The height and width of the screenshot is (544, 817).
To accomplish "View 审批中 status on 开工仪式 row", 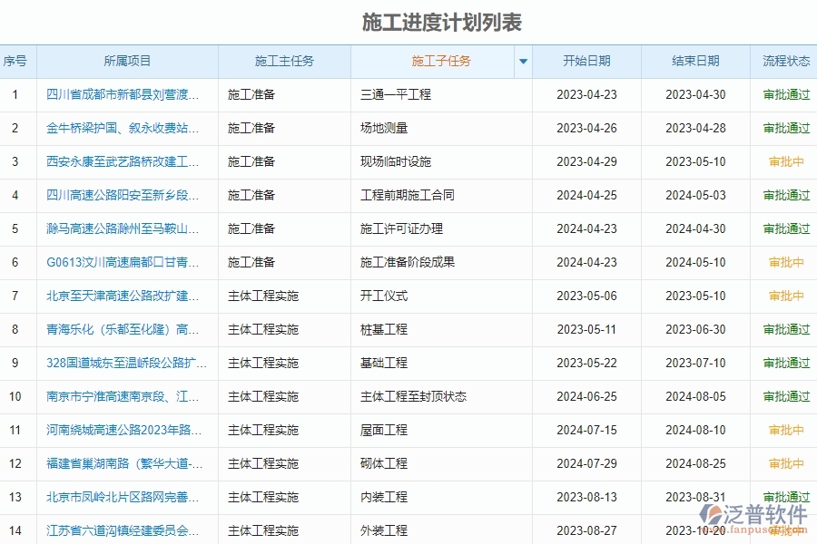I will click(x=784, y=296).
